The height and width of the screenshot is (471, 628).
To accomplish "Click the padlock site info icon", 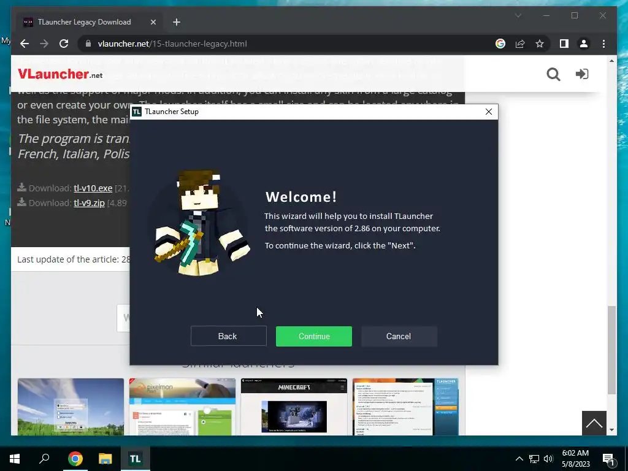I will click(x=88, y=44).
